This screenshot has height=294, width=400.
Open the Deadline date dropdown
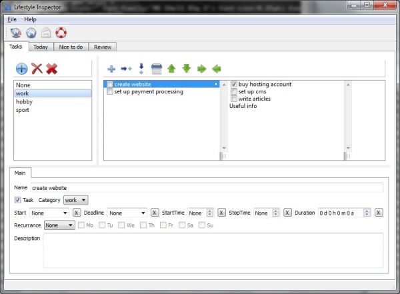point(127,213)
